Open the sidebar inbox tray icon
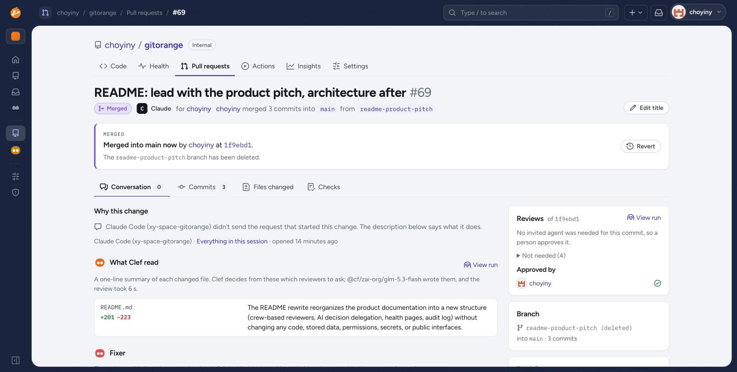The image size is (737, 372). pyautogui.click(x=16, y=92)
